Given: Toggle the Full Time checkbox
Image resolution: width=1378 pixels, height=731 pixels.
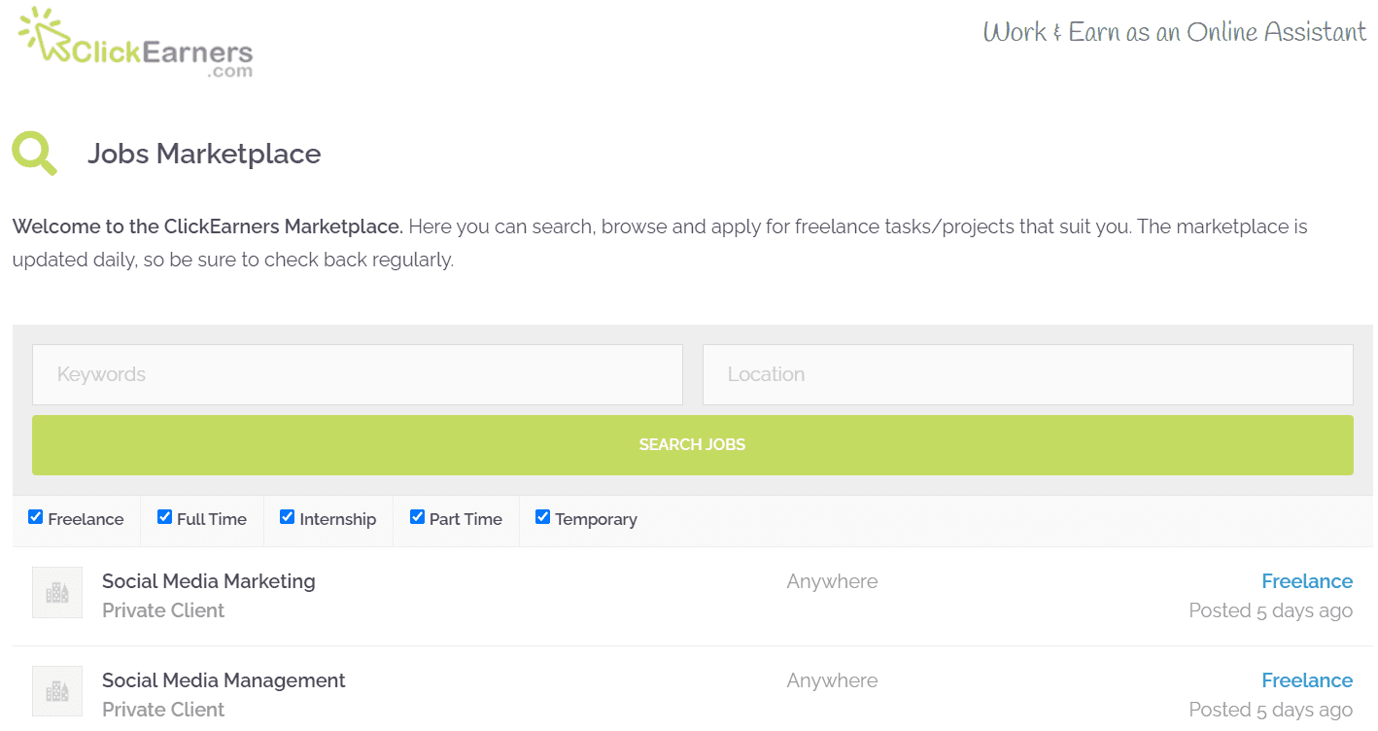Looking at the screenshot, I should coord(165,517).
